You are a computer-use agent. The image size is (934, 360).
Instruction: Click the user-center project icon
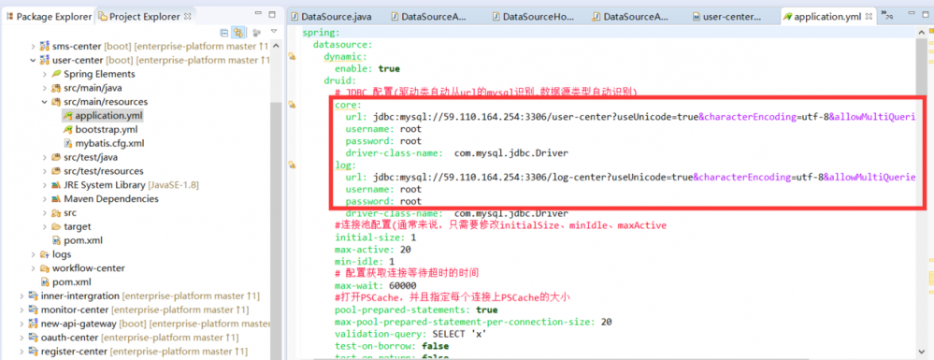44,60
